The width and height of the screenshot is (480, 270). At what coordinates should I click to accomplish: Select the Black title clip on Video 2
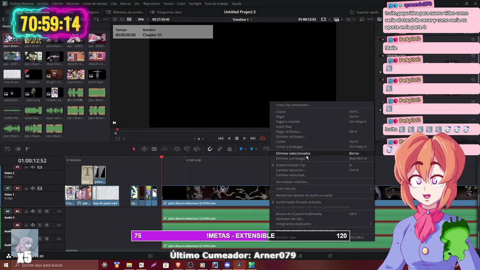(x=87, y=175)
